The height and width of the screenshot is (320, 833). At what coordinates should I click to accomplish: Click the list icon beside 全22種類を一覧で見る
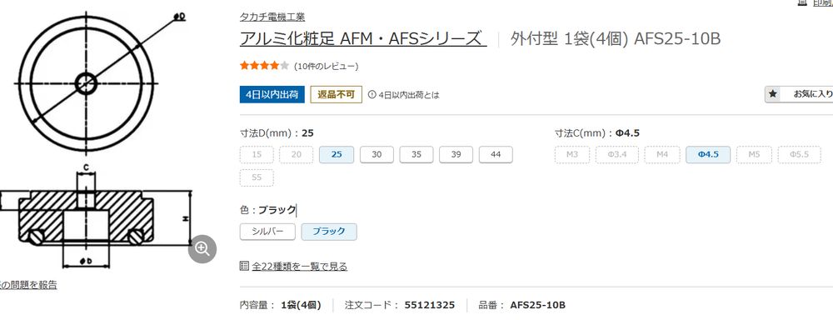(x=244, y=266)
